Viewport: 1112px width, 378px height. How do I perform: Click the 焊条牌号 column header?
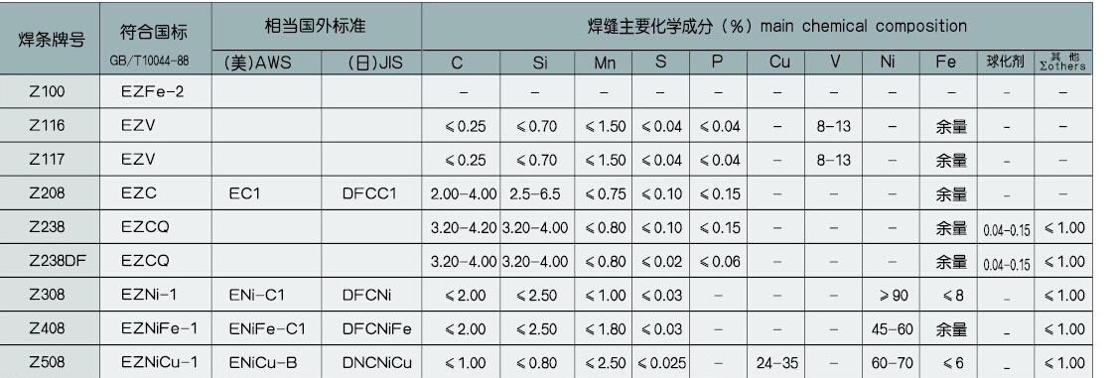tap(50, 39)
